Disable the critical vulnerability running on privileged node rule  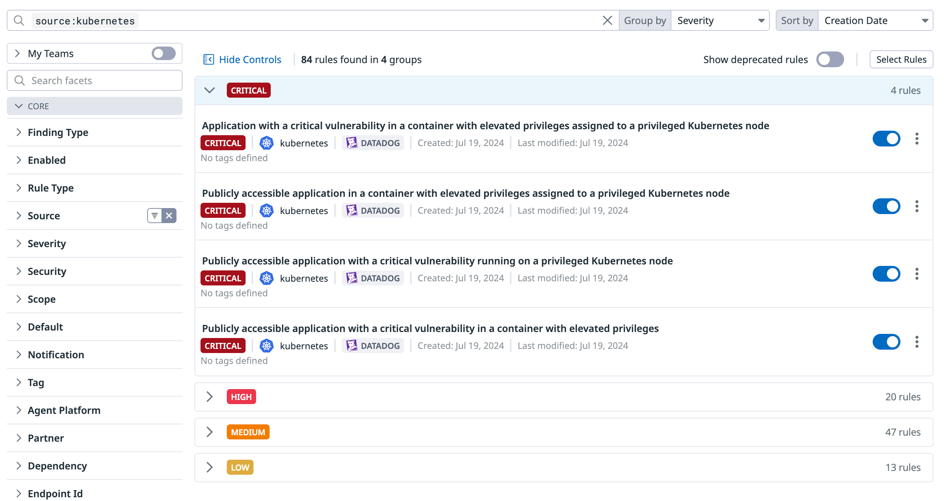click(x=886, y=274)
